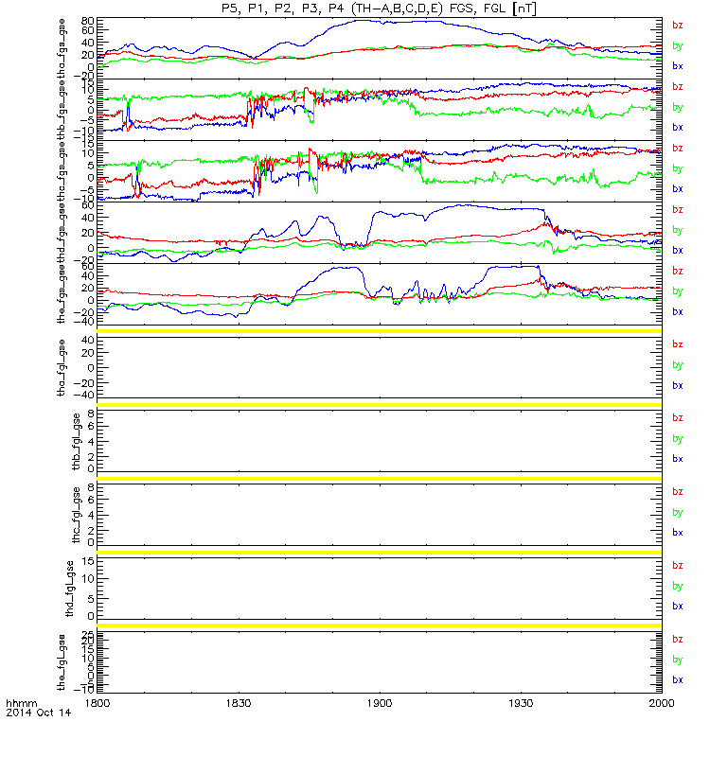Click red bz legend of thc_fgs panel
The width and height of the screenshot is (710, 757).
(x=678, y=148)
